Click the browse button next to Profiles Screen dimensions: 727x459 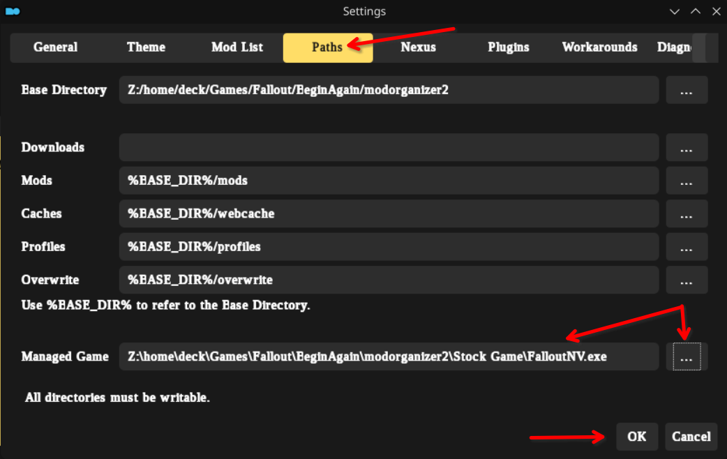(x=686, y=247)
